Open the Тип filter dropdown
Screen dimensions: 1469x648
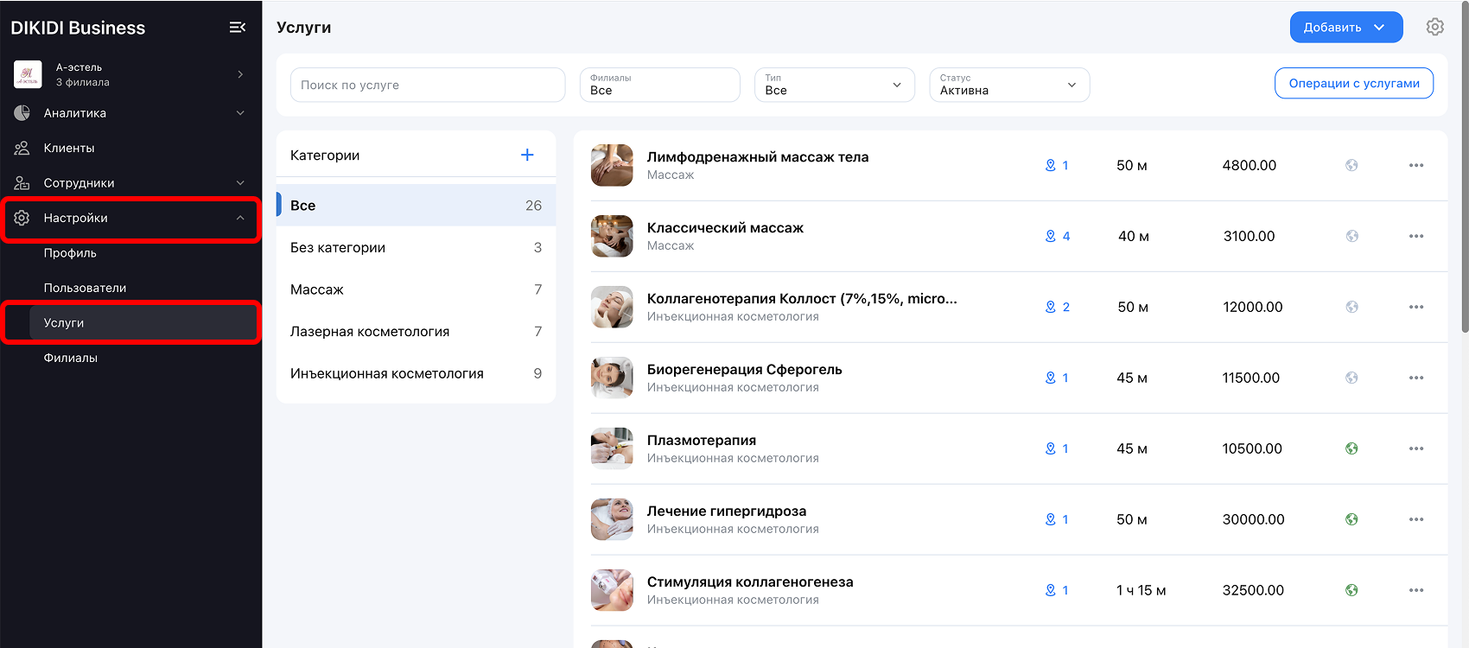835,85
